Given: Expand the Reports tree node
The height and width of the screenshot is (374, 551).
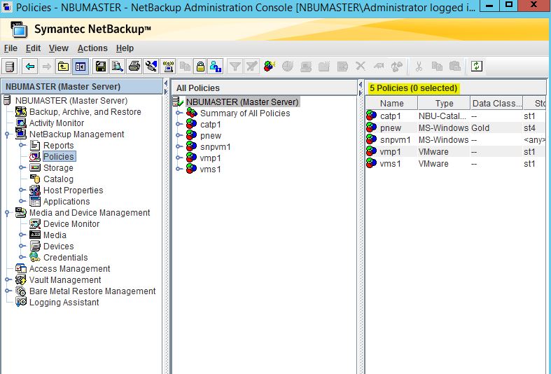Looking at the screenshot, I should 22,145.
